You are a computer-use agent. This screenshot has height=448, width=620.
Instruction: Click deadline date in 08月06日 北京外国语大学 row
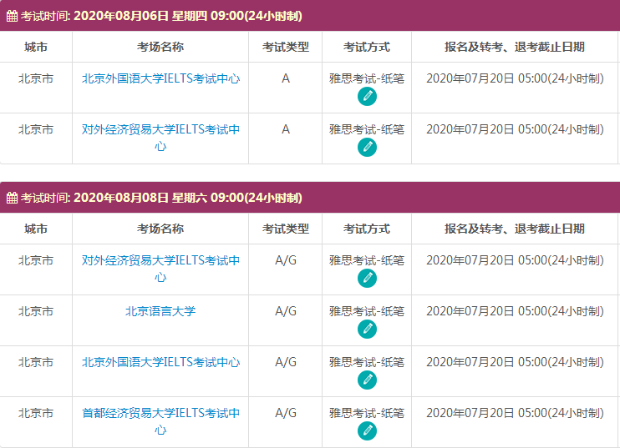(515, 78)
